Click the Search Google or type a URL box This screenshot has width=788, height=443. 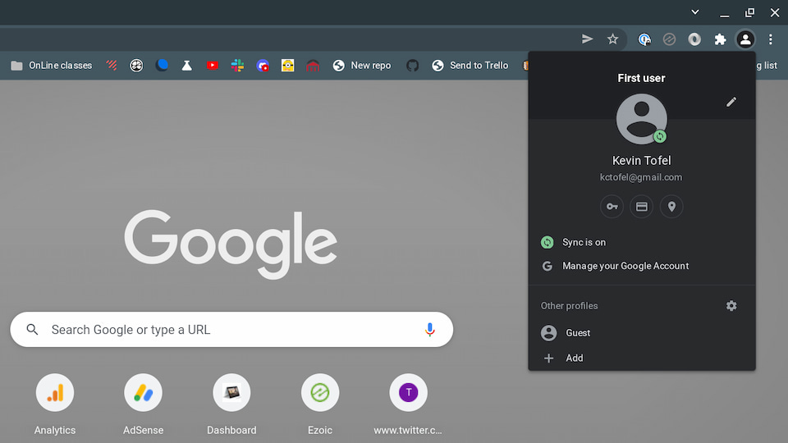click(231, 330)
